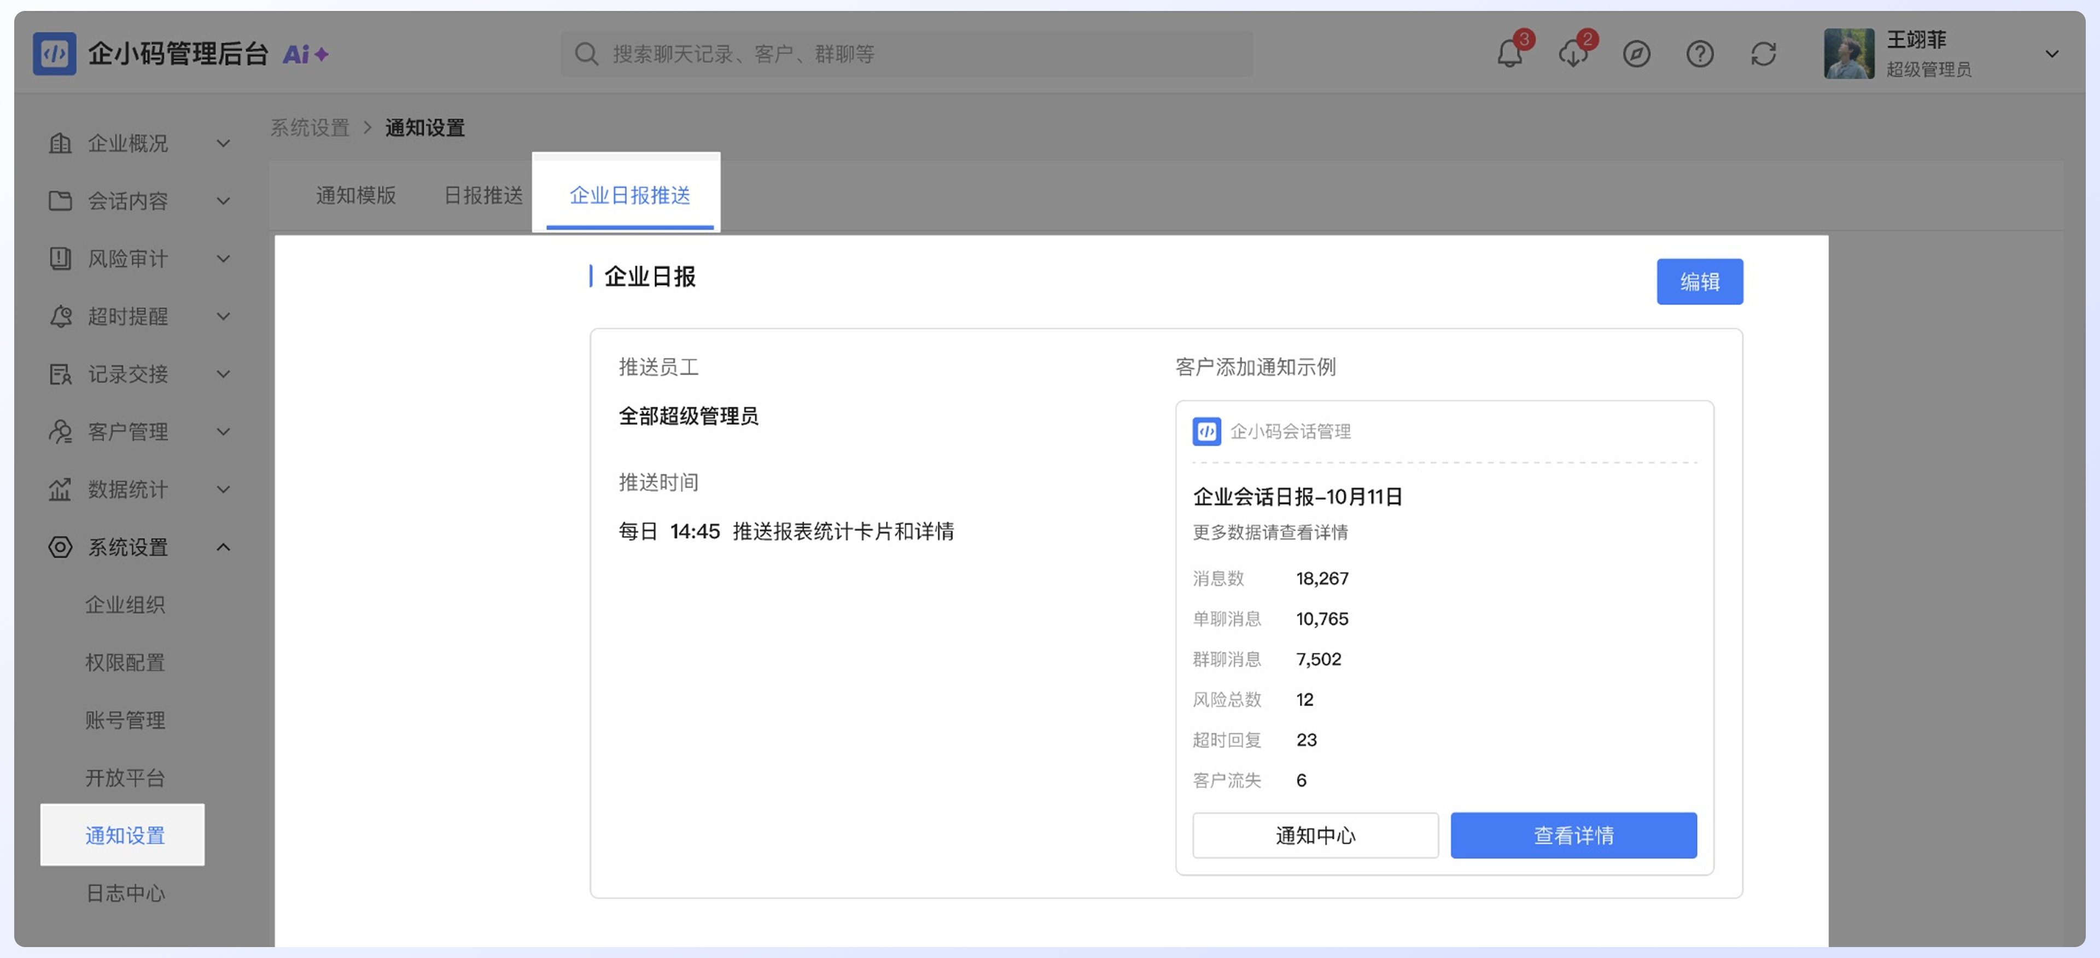2100x958 pixels.
Task: Expand the 会话内容 menu chevron
Action: pos(223,201)
